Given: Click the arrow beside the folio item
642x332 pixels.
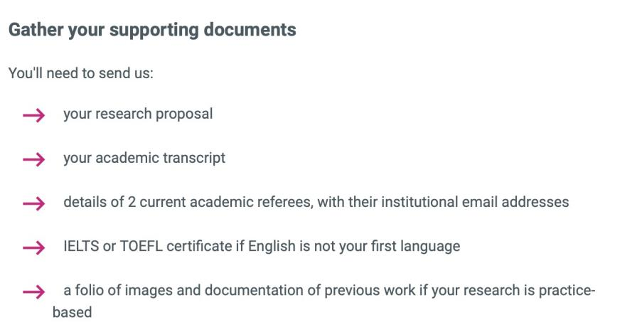Looking at the screenshot, I should click(x=33, y=291).
